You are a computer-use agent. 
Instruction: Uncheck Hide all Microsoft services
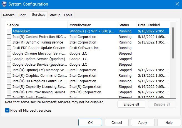pos(7,110)
